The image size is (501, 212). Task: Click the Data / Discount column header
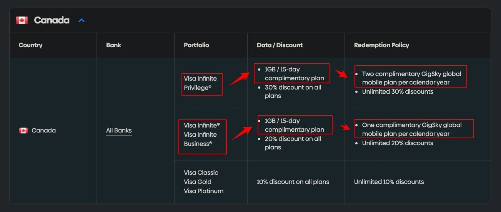tap(280, 45)
